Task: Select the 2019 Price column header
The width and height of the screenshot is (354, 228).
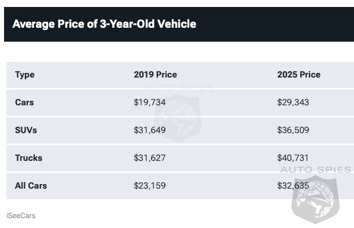Action: 156,75
